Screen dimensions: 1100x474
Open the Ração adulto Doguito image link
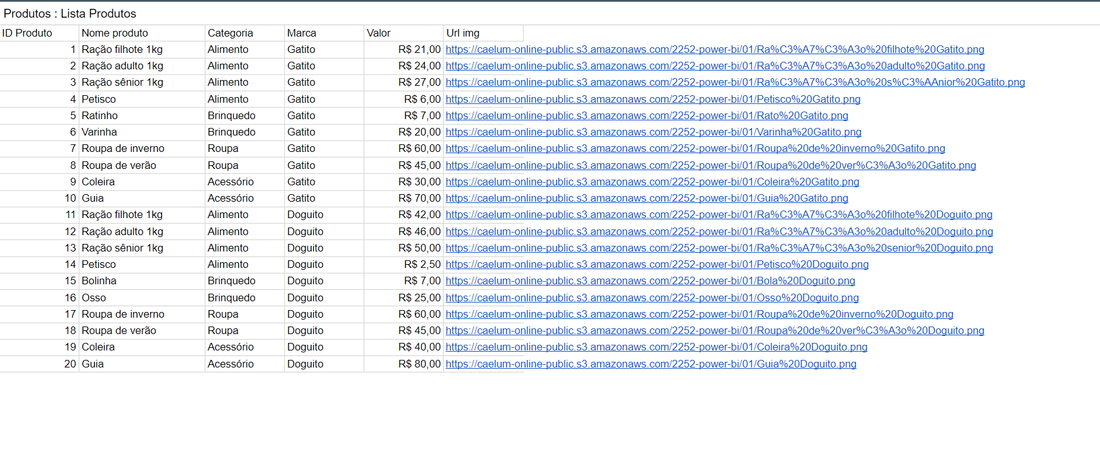(x=719, y=231)
